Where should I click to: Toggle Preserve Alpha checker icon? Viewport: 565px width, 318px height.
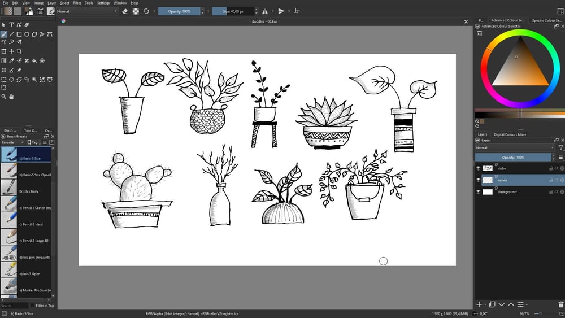136,11
